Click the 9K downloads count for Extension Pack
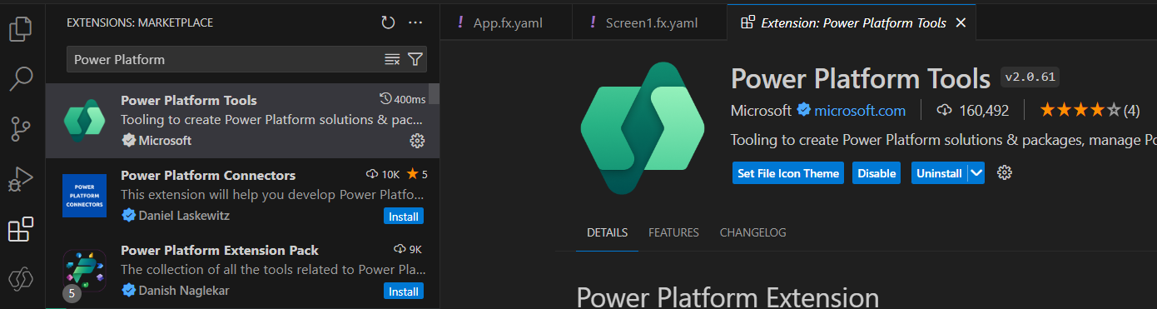 tap(408, 249)
